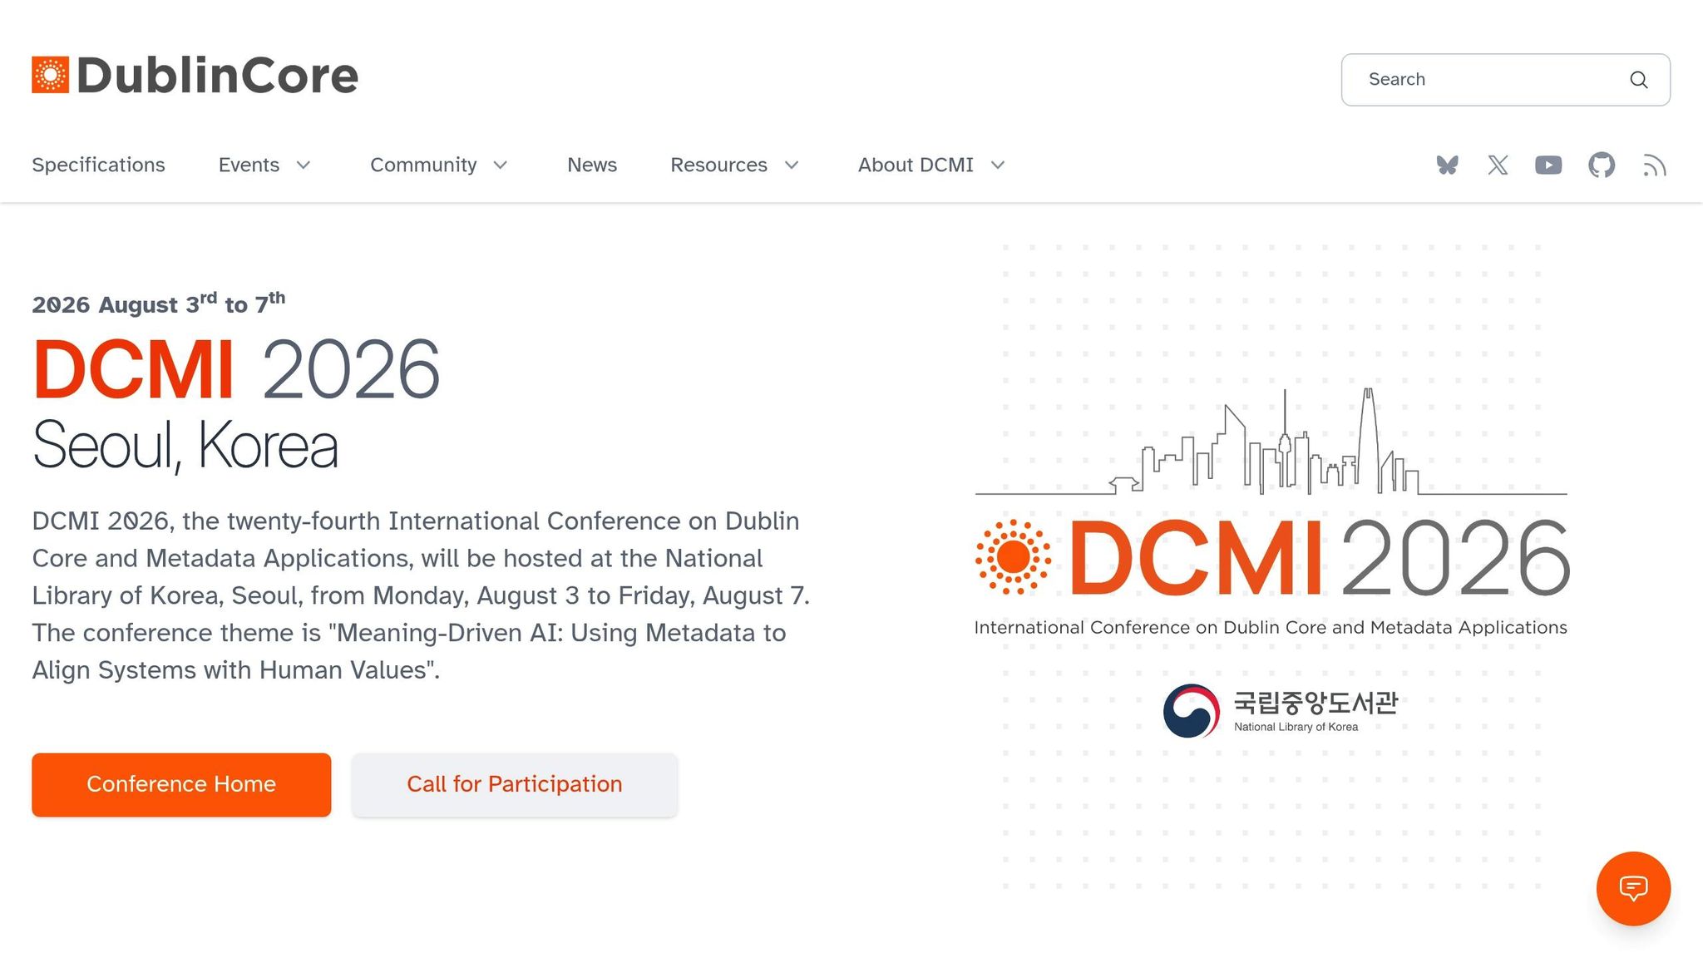Select Specifications in the navigation bar

[x=98, y=165]
